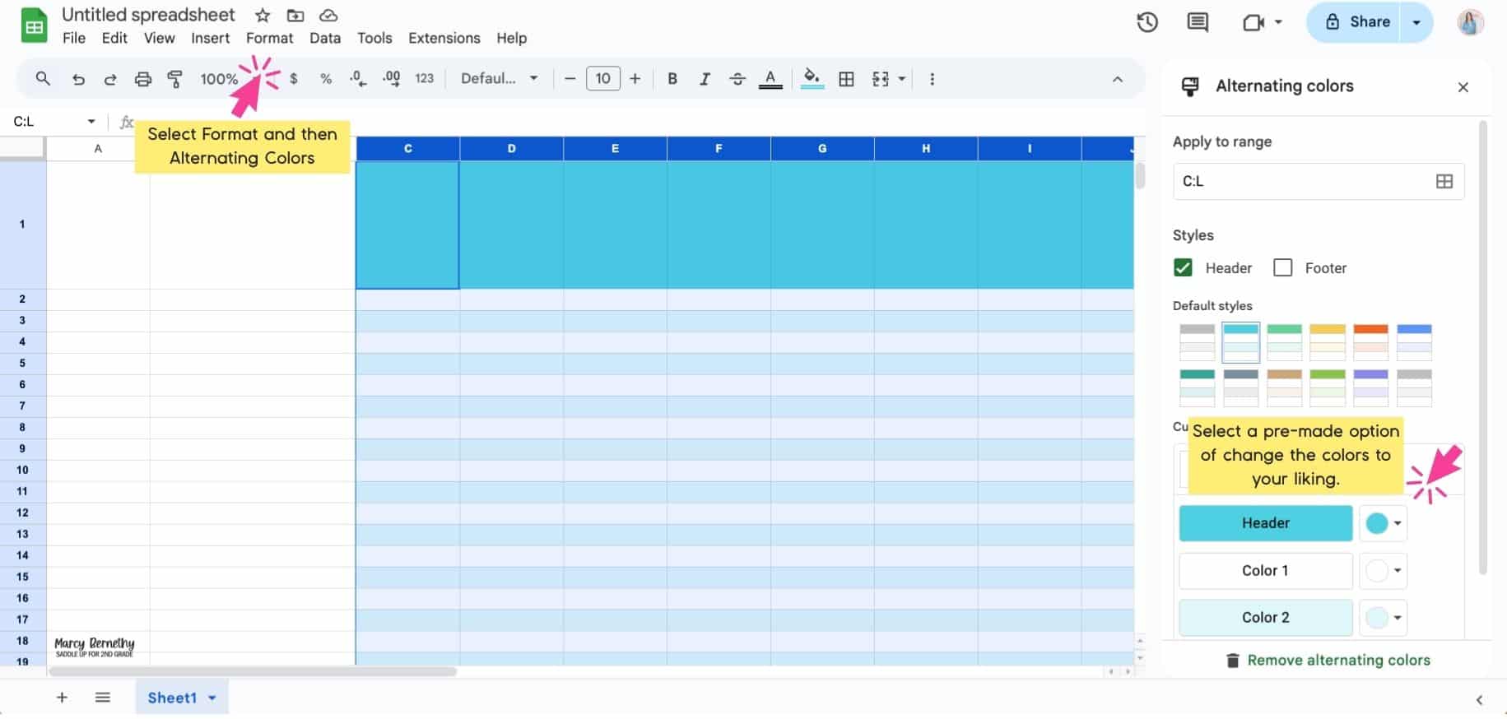
Task: Open the Tools menu
Action: coord(374,38)
